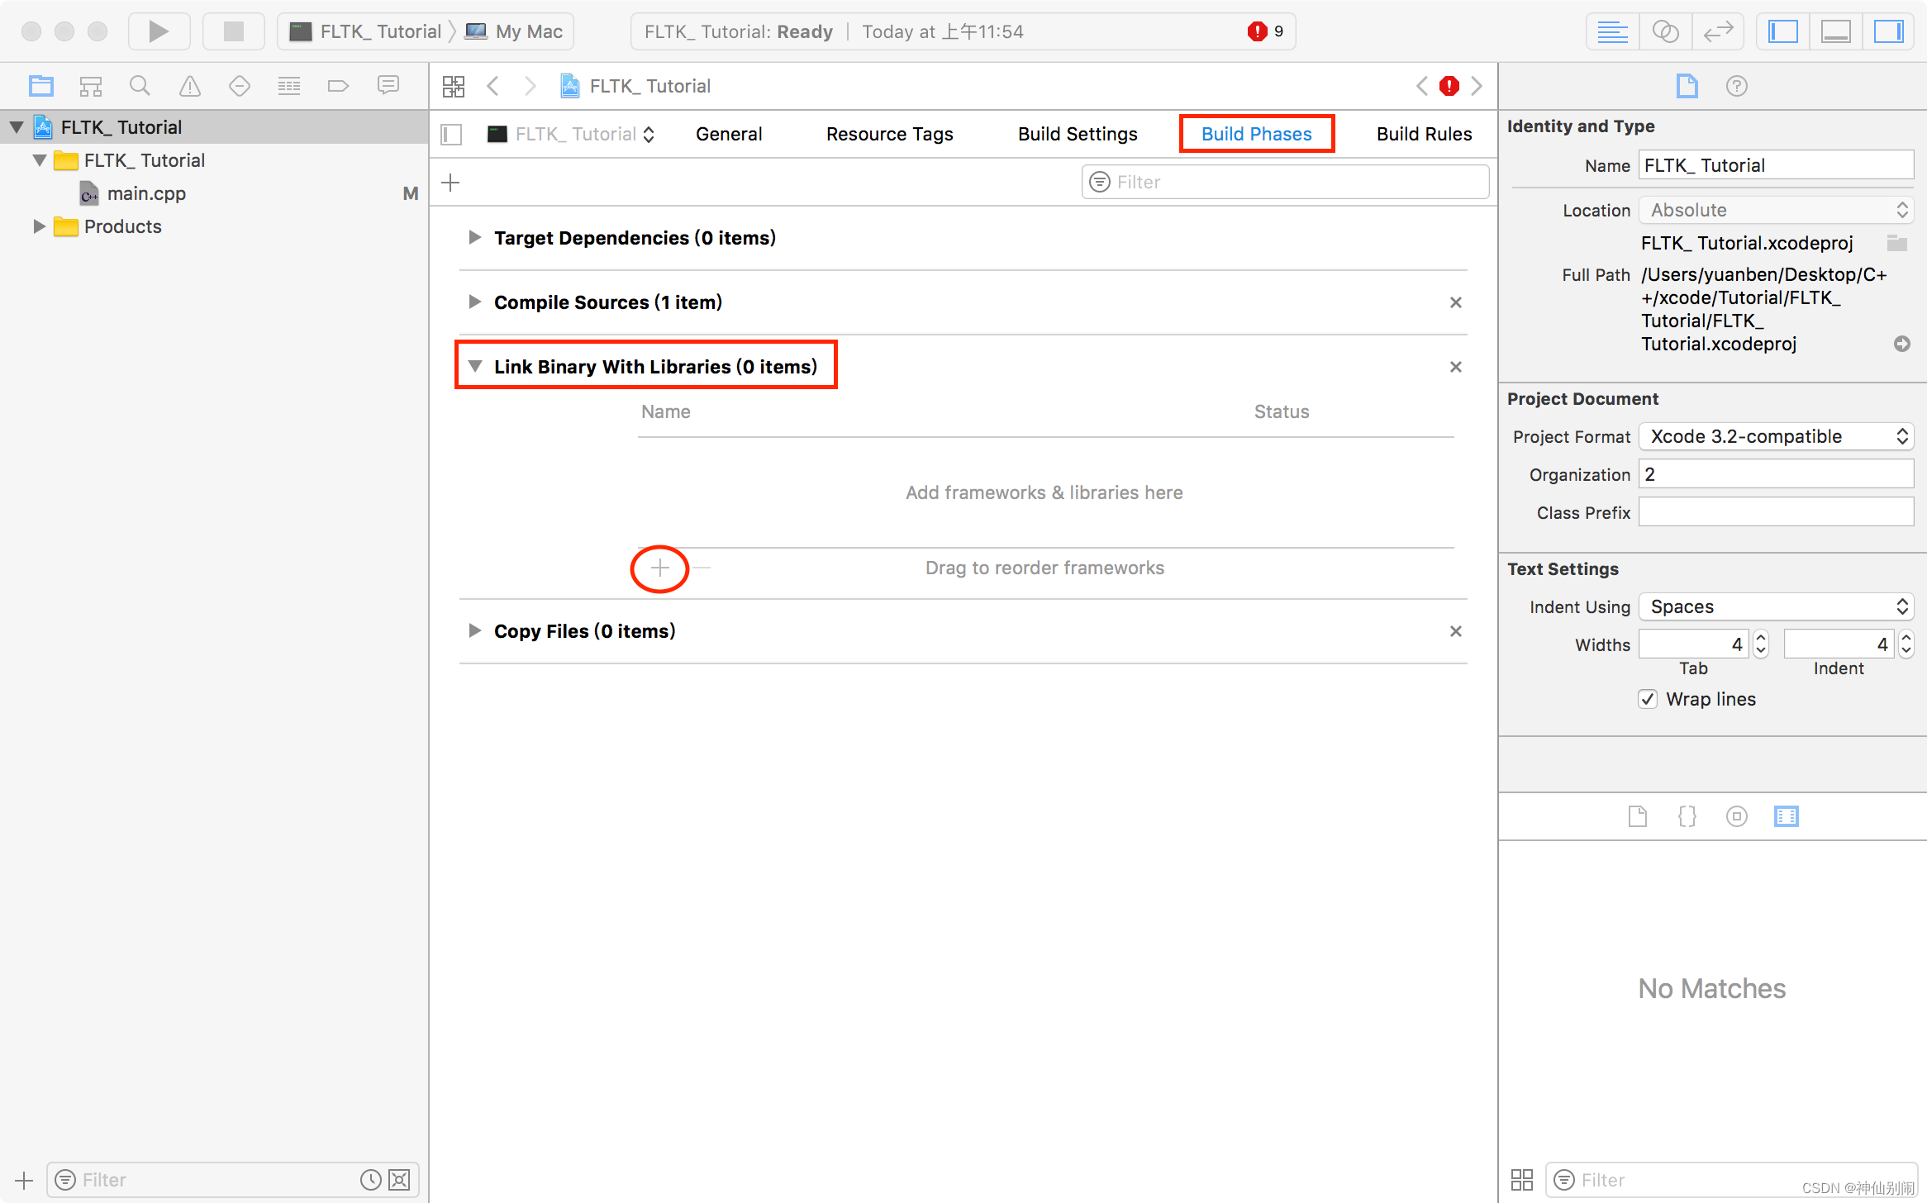Toggle the project and targets list

tap(451, 134)
